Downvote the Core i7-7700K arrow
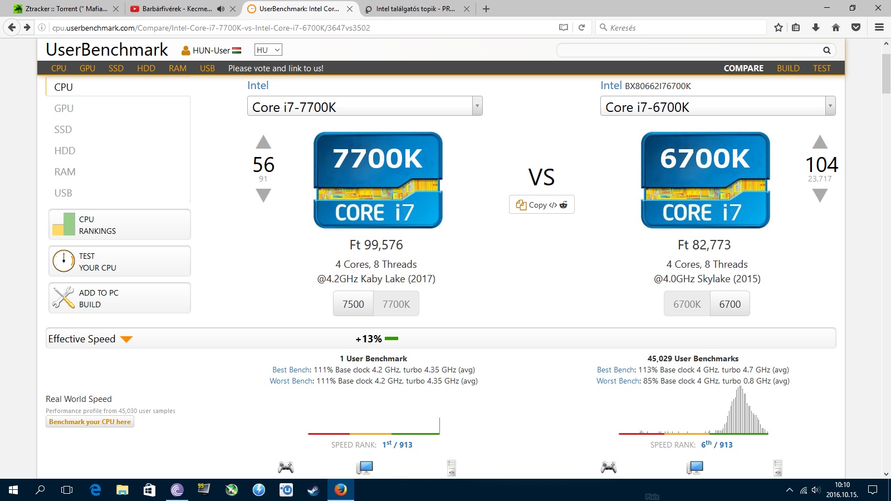Image resolution: width=891 pixels, height=501 pixels. point(263,195)
